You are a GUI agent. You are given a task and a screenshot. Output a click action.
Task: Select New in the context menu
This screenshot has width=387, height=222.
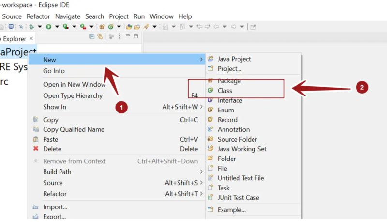pyautogui.click(x=117, y=60)
